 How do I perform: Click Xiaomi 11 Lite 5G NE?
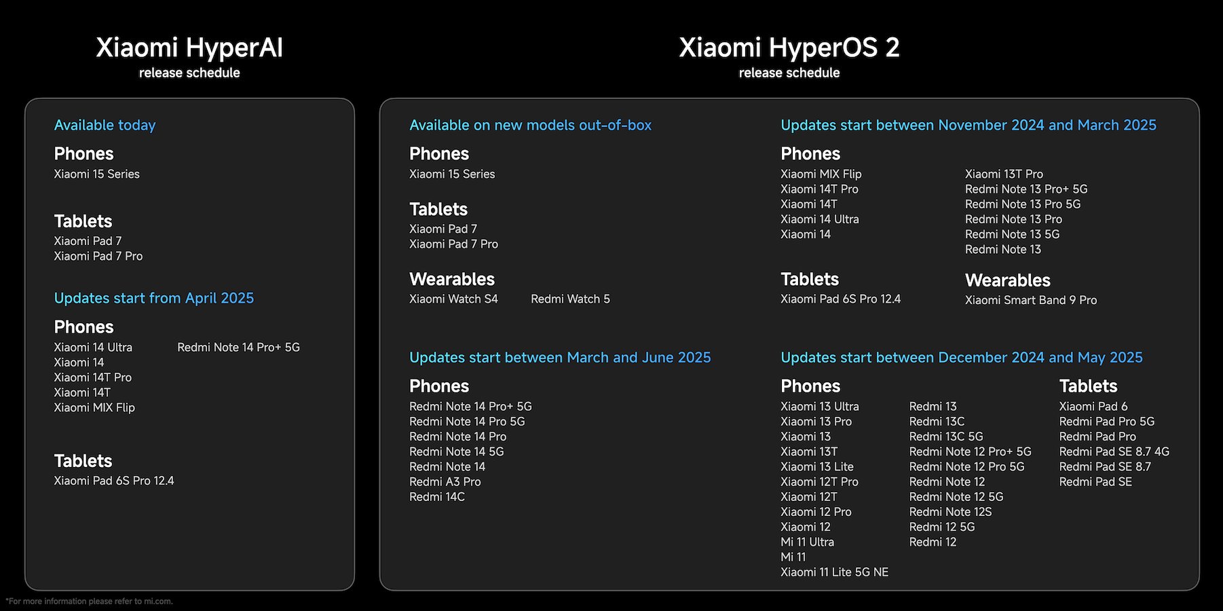[834, 572]
